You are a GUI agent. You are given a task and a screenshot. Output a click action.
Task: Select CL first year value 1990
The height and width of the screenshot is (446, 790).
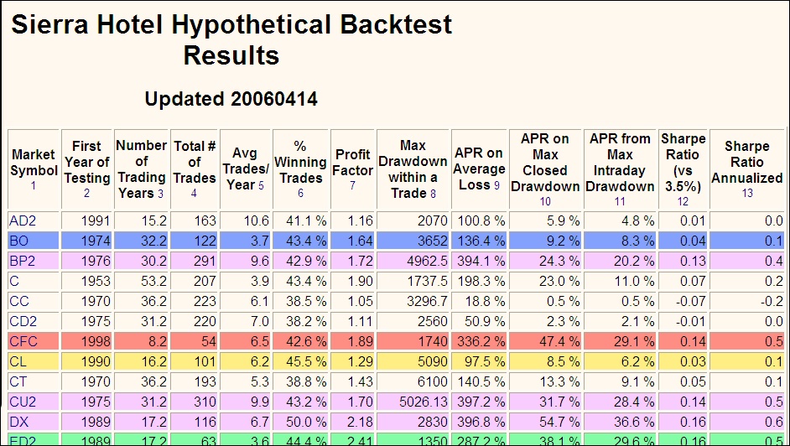[96, 361]
